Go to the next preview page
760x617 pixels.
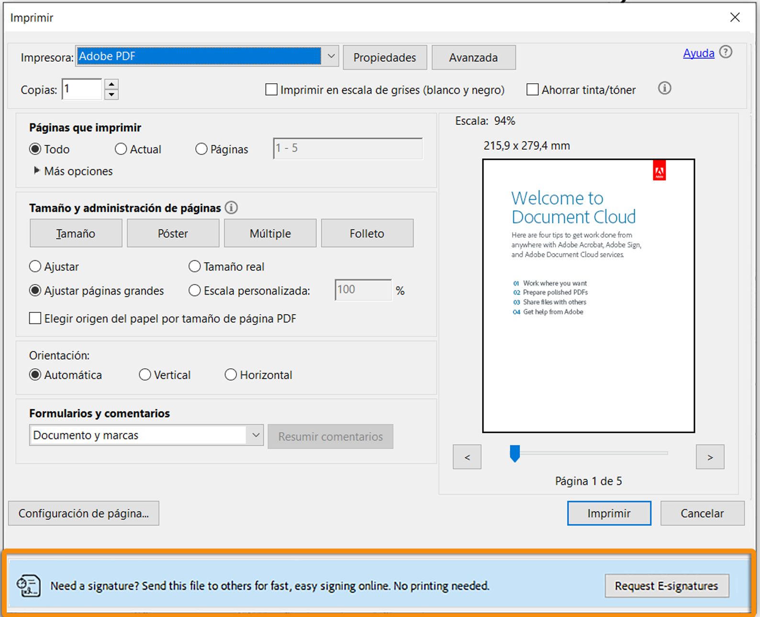click(710, 457)
